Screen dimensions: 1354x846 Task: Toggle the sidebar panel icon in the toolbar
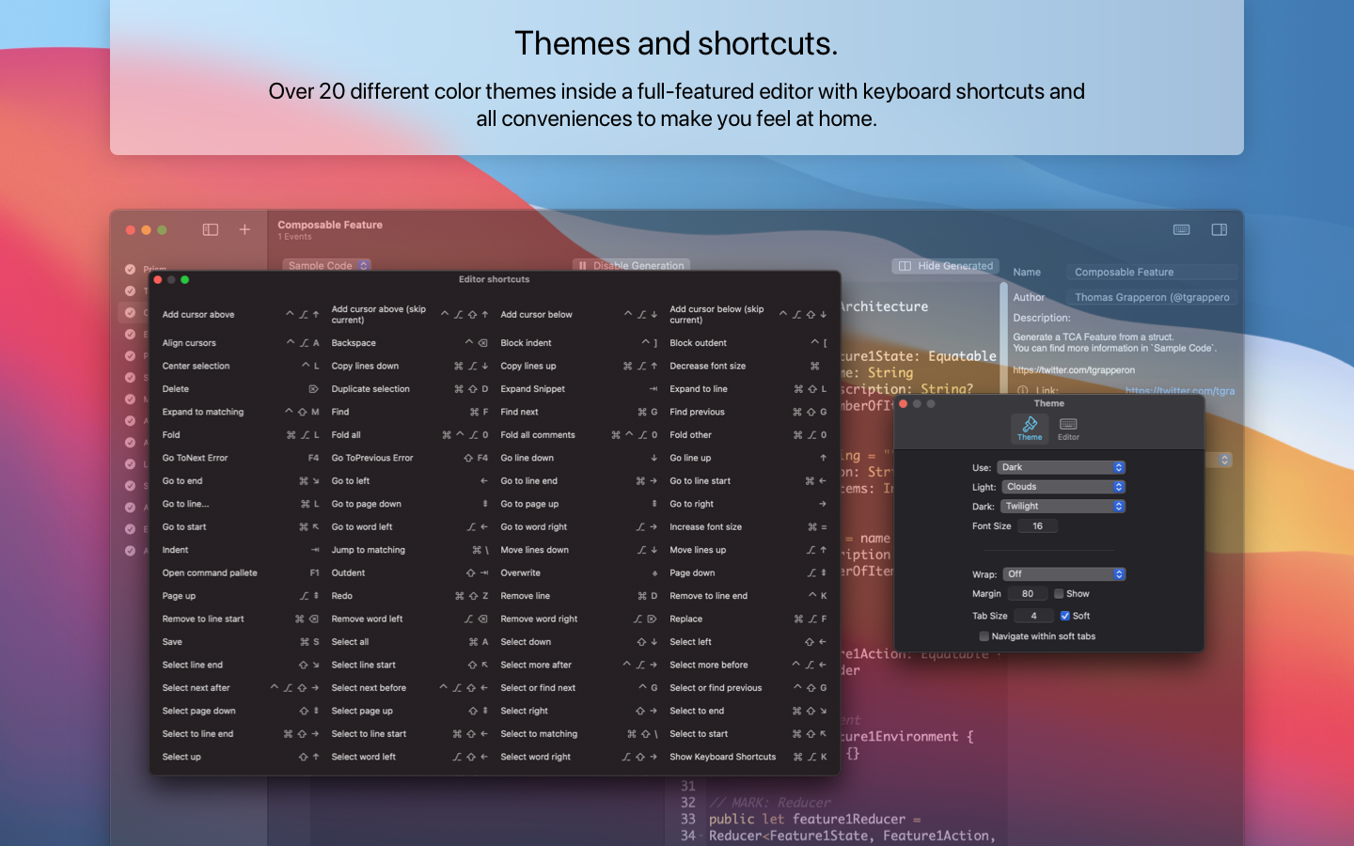(x=210, y=229)
